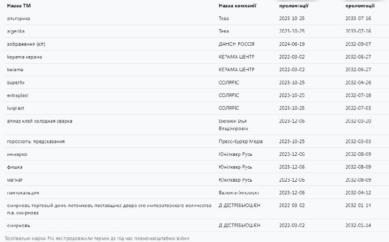Click the 'extraplast' trademark name
Viewport: 389px width, 242px height.
coord(17,96)
